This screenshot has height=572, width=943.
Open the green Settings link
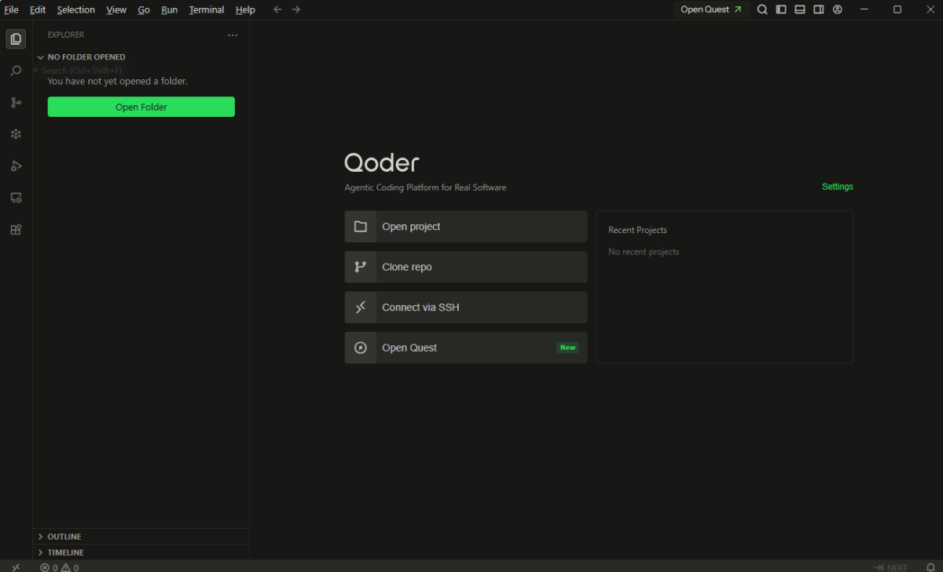(838, 187)
